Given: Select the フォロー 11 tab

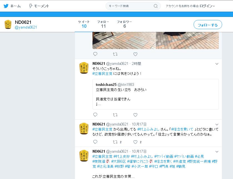Looking at the screenshot, I should (103, 24).
